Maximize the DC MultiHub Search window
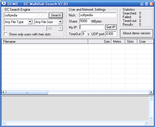155x127 pixels. click(147, 4)
